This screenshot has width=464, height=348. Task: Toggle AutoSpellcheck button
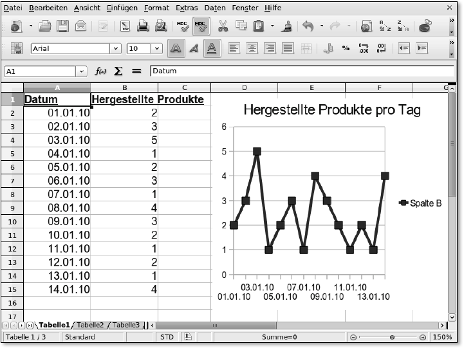coord(201,26)
